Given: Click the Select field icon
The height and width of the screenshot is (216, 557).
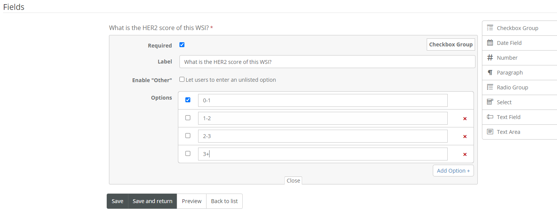Looking at the screenshot, I should coord(490,102).
